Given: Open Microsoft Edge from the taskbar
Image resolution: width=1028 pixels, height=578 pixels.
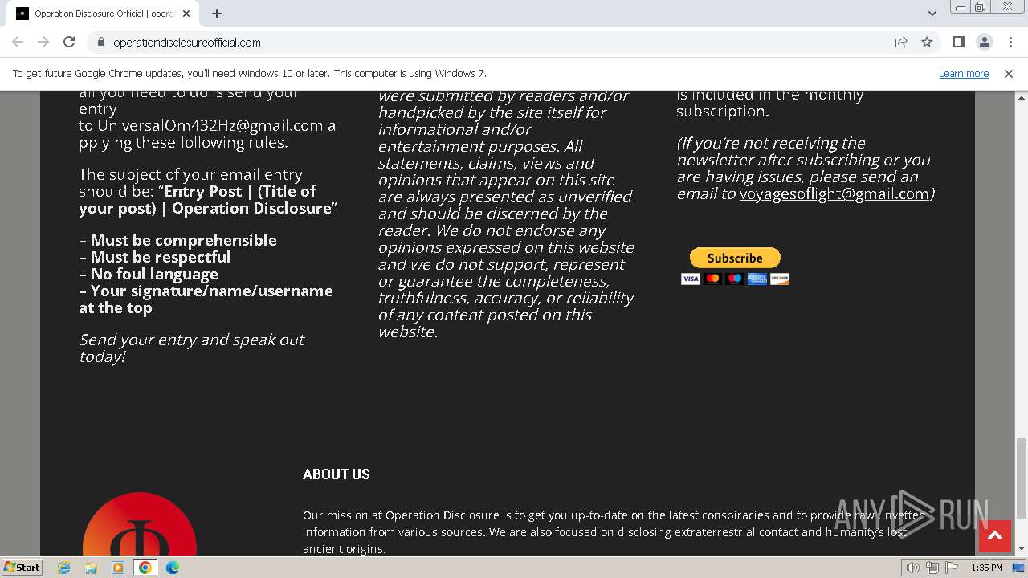Looking at the screenshot, I should tap(173, 568).
